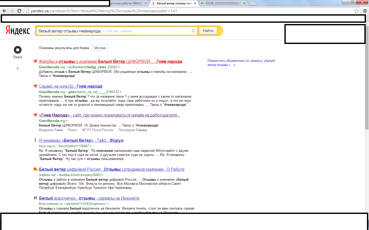Click the «linux.org.ru» green domain link
369x230 pixels.
click(x=47, y=146)
